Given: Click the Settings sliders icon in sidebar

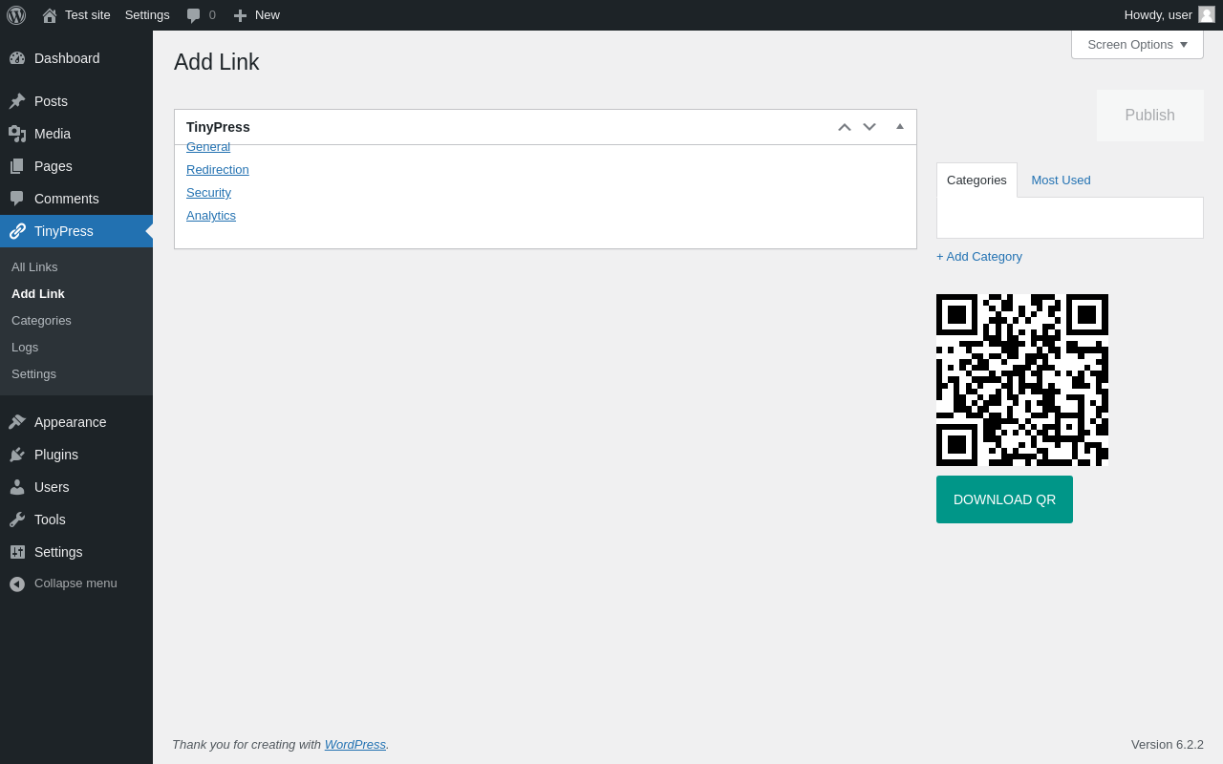Looking at the screenshot, I should [17, 552].
